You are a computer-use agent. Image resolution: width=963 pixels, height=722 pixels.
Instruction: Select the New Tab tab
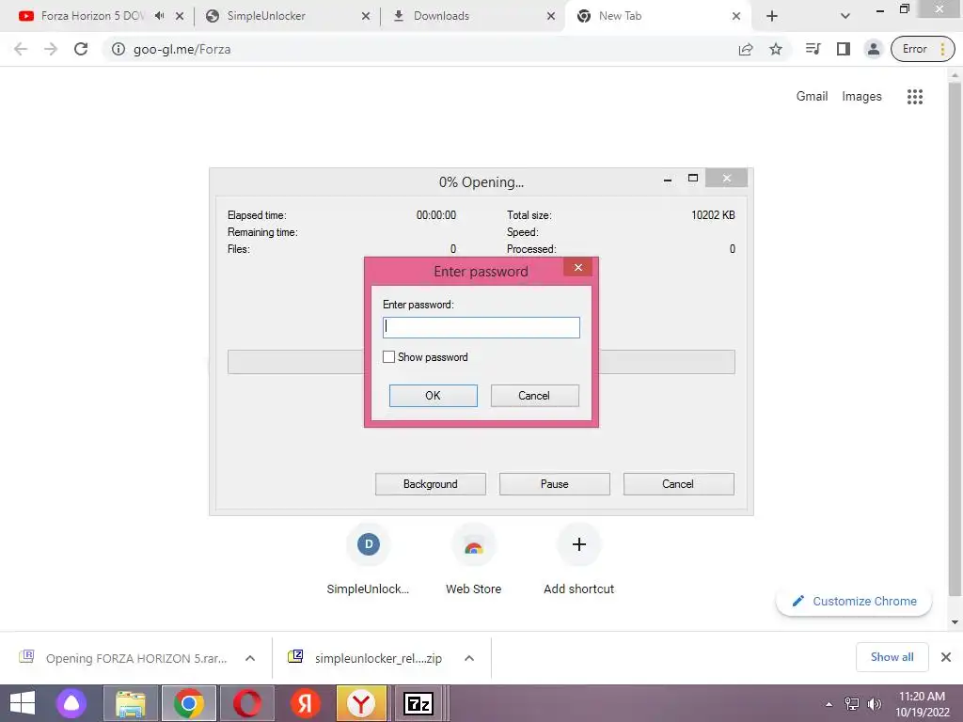tap(621, 16)
